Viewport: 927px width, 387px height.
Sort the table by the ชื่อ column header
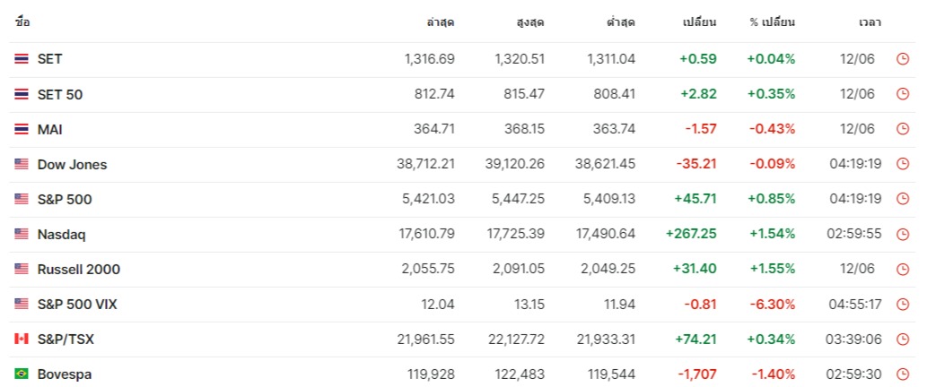(22, 21)
